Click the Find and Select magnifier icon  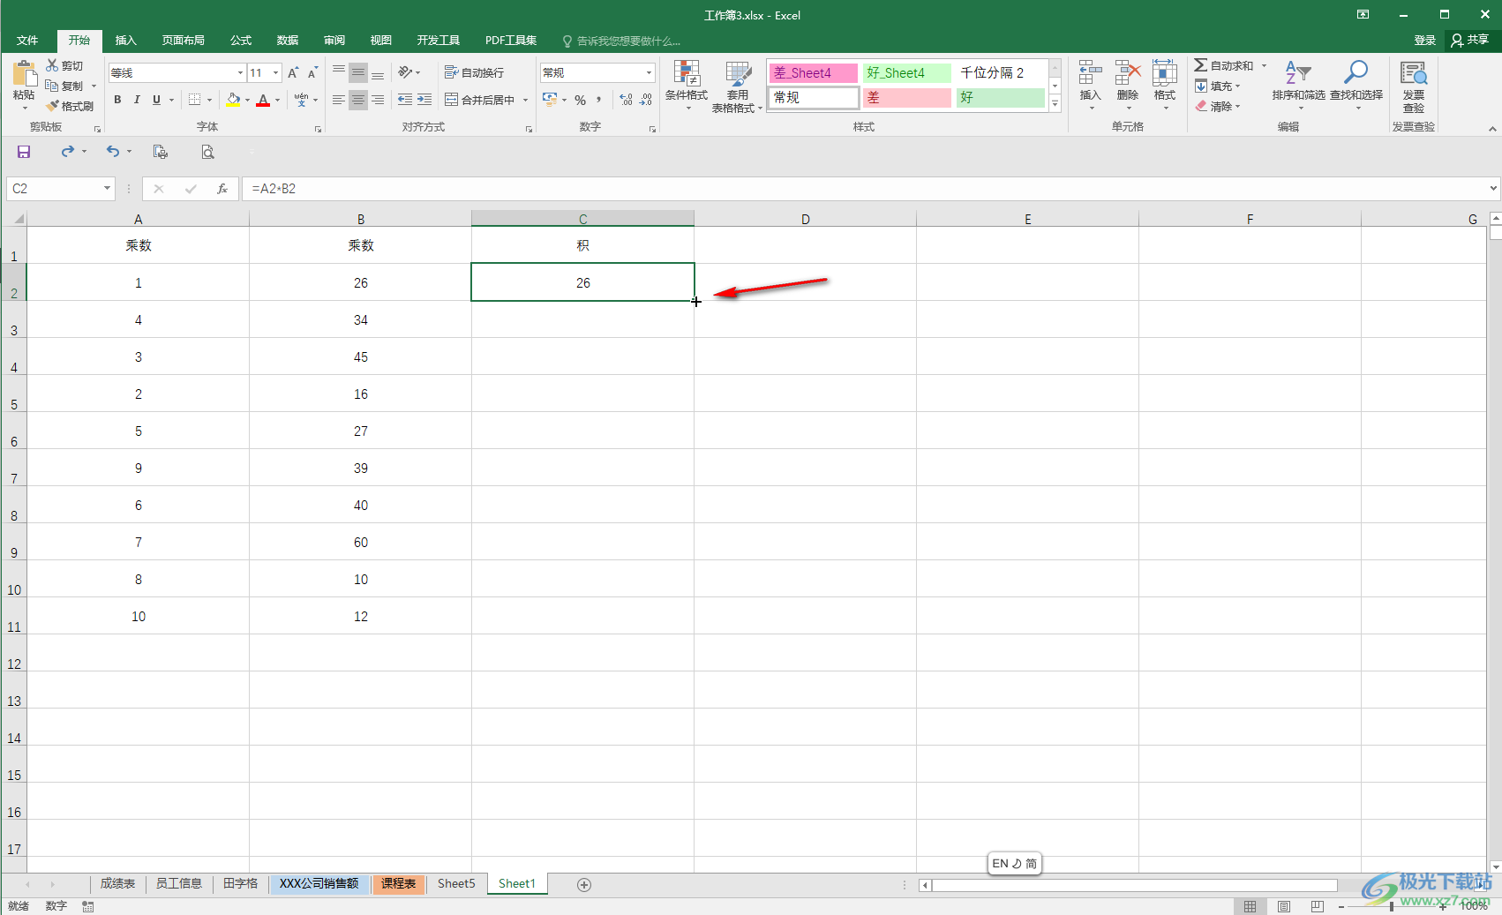pyautogui.click(x=1356, y=73)
